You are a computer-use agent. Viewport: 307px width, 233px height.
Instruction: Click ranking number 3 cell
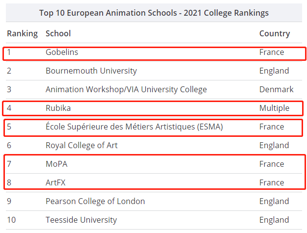tap(9, 90)
